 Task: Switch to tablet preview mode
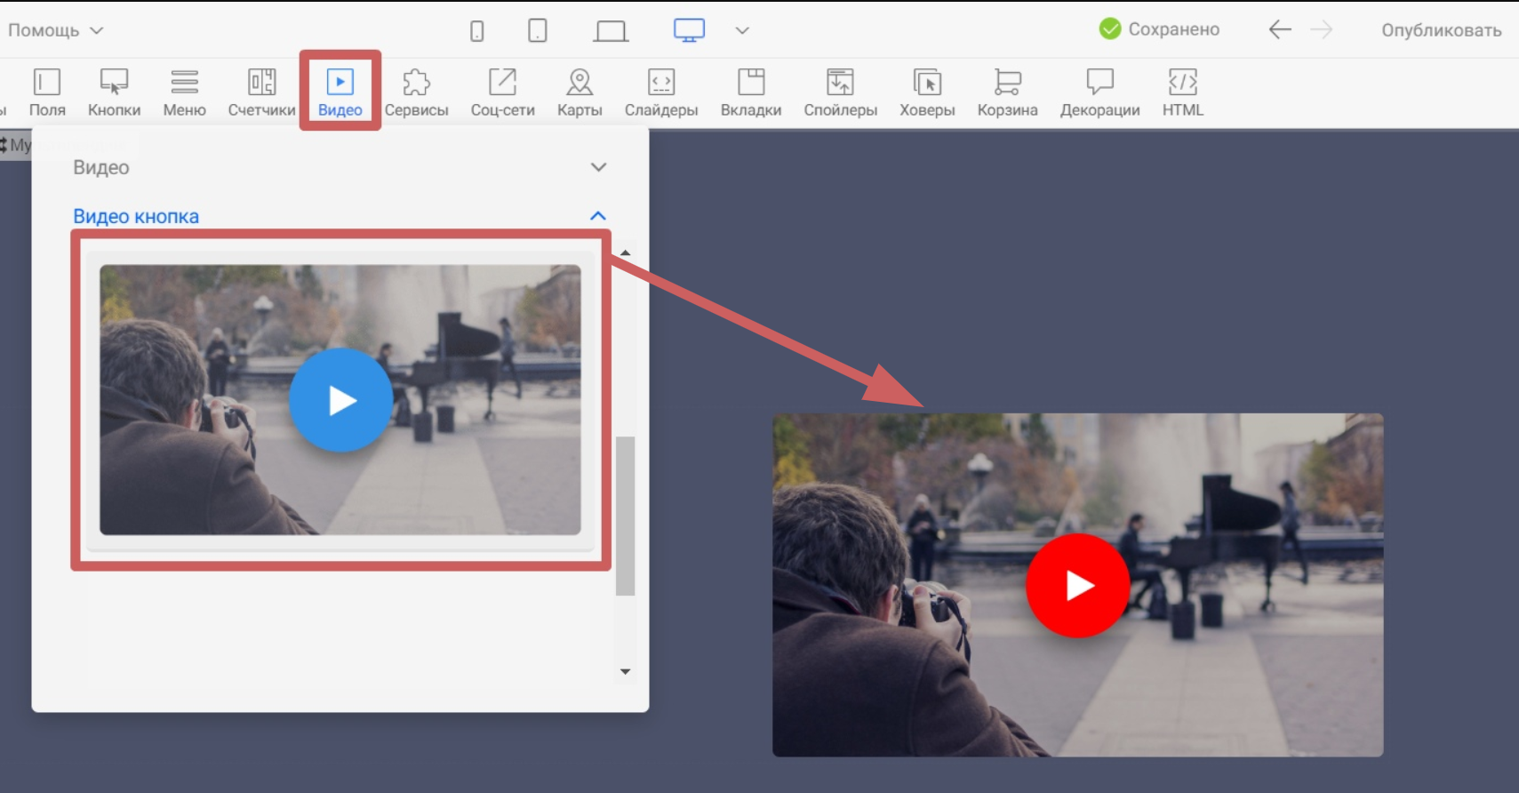pos(538,31)
